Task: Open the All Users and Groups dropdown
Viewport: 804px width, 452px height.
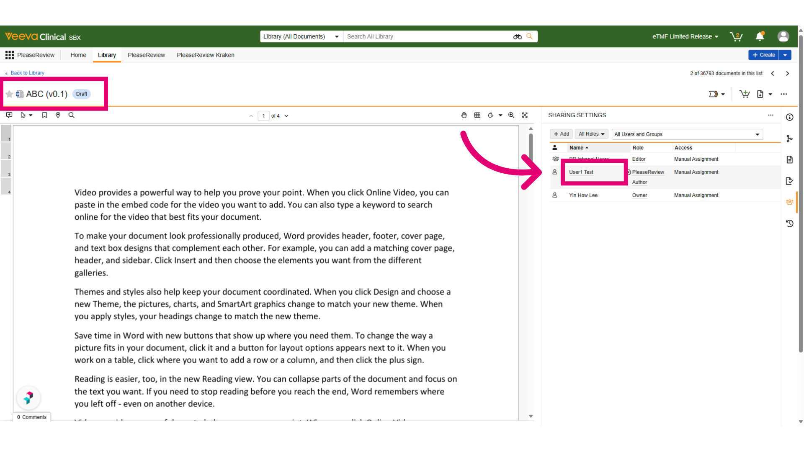Action: 687,134
